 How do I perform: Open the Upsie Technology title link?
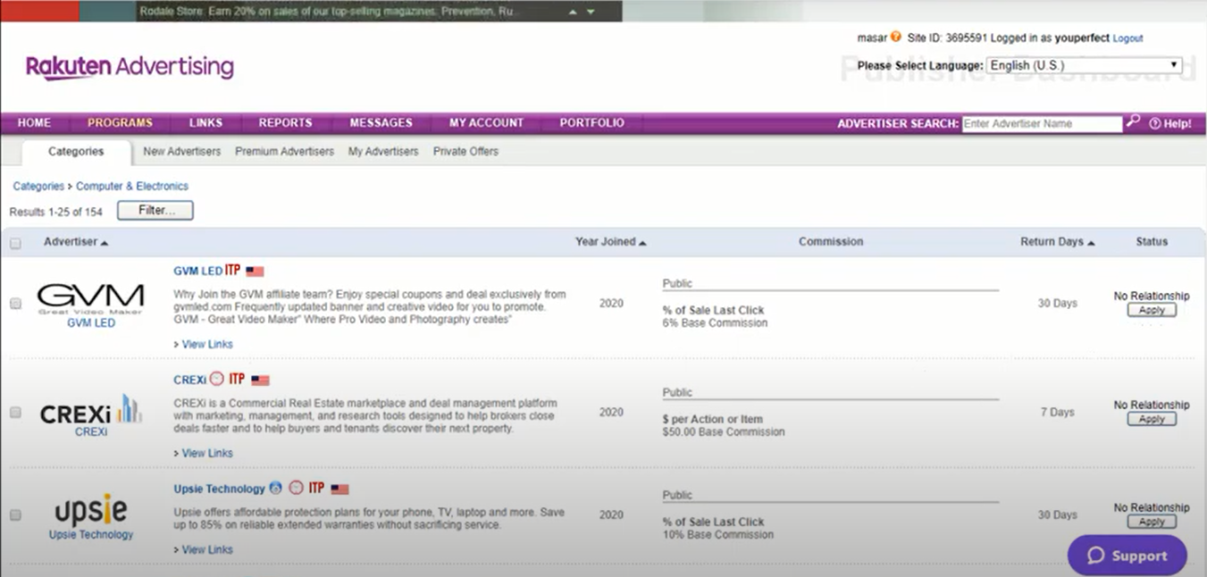click(x=219, y=489)
